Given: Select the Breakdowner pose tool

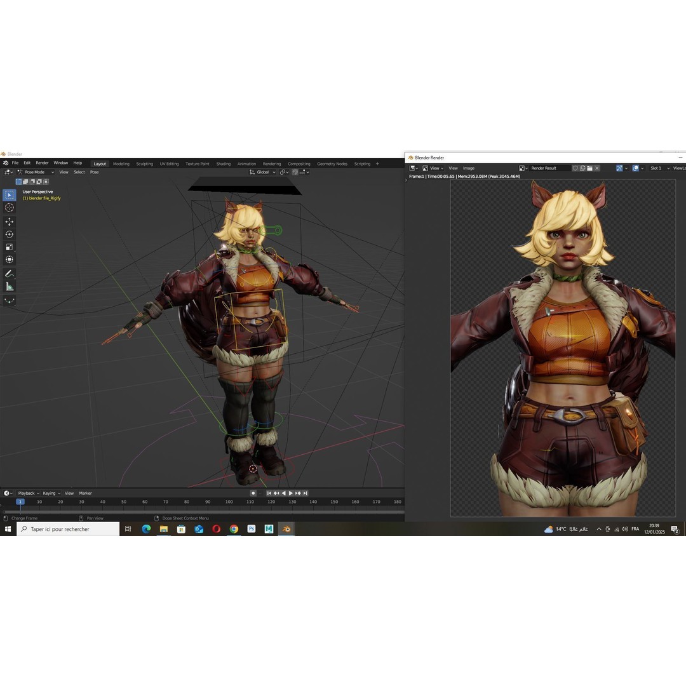Looking at the screenshot, I should click(x=9, y=301).
